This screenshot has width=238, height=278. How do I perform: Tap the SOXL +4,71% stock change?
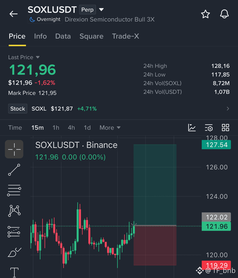[87, 108]
